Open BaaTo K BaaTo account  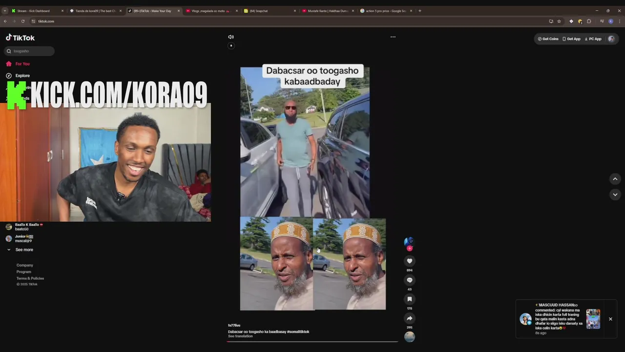click(23, 227)
